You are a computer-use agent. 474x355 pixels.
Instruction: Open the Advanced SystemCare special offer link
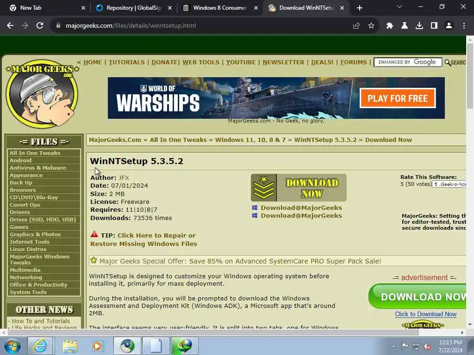click(x=240, y=261)
